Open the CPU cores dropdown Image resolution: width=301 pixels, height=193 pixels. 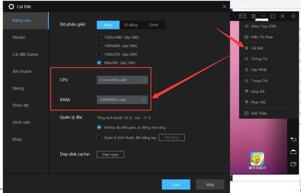pyautogui.click(x=122, y=80)
